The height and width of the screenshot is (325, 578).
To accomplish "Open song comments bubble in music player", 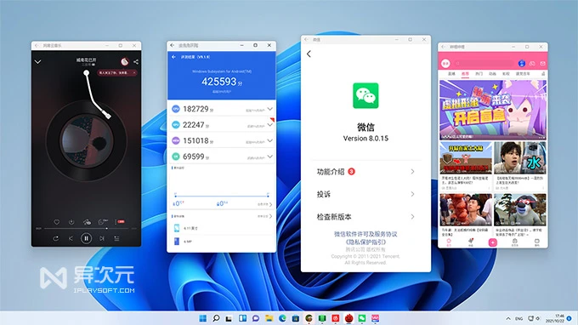I will (x=102, y=222).
